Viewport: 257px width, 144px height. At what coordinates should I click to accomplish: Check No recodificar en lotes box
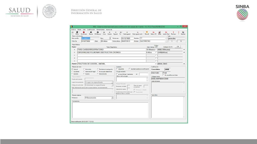(163, 75)
